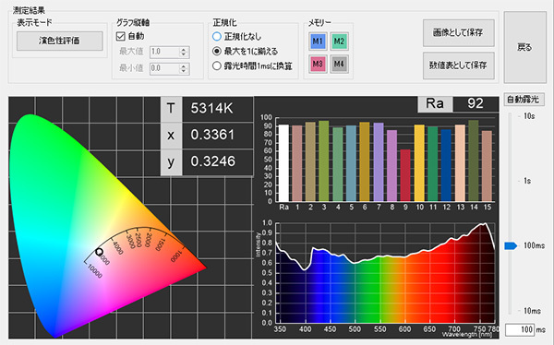This screenshot has width=554, height=345.
Task: Click 数値表として保存 to save table
Action: click(458, 65)
